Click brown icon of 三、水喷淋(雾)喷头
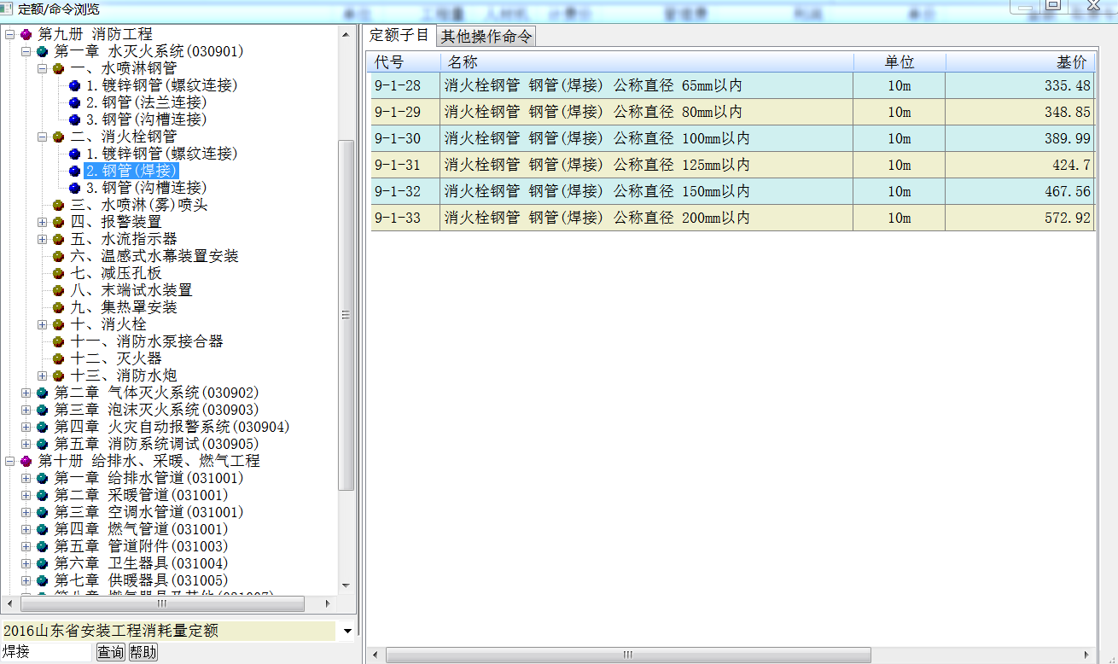1118x664 pixels. pyautogui.click(x=58, y=206)
